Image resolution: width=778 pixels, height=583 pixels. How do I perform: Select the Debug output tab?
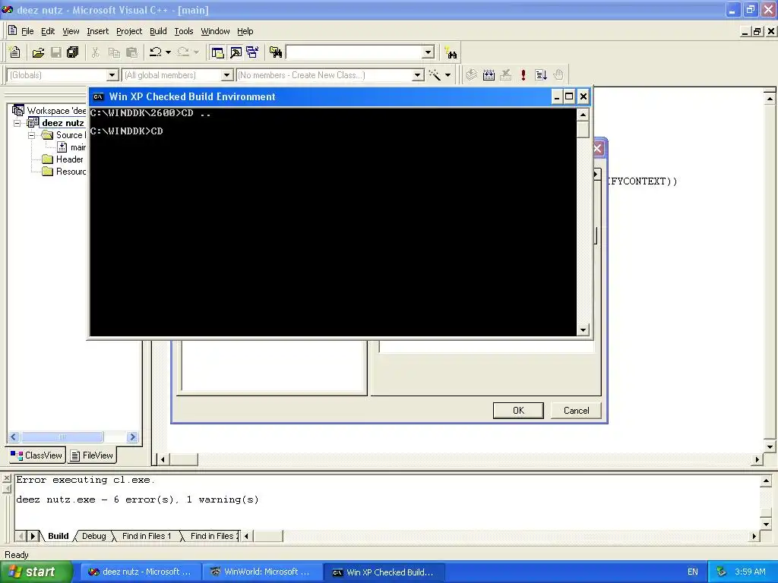click(x=93, y=536)
